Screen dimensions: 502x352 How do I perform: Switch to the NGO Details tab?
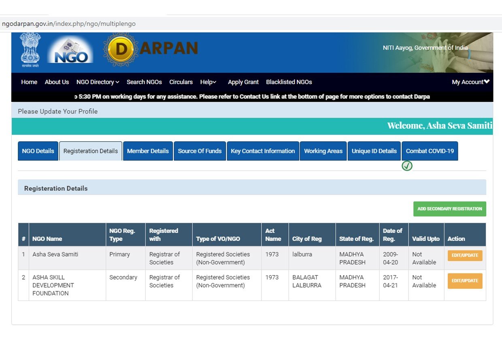pos(38,151)
